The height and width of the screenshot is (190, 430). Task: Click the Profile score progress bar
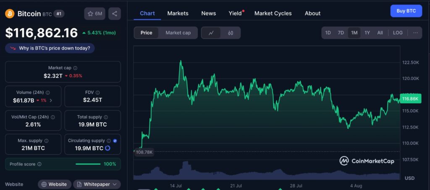point(88,164)
